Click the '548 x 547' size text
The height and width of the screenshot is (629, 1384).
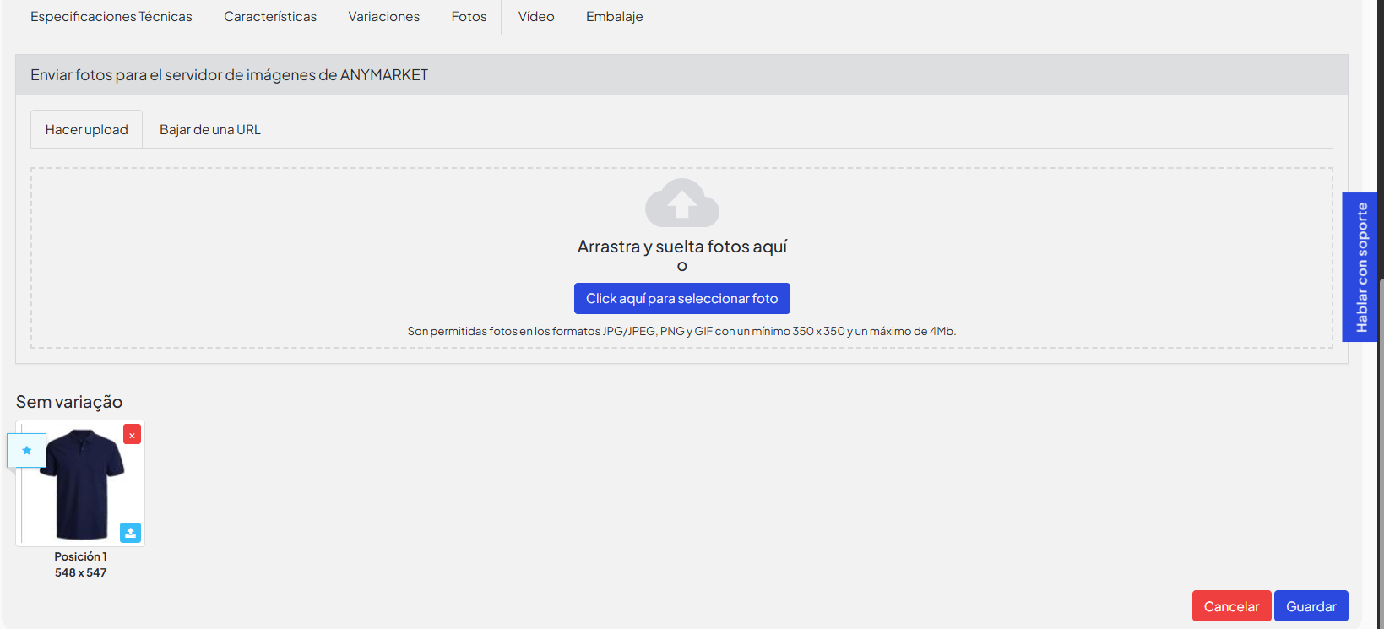(80, 572)
